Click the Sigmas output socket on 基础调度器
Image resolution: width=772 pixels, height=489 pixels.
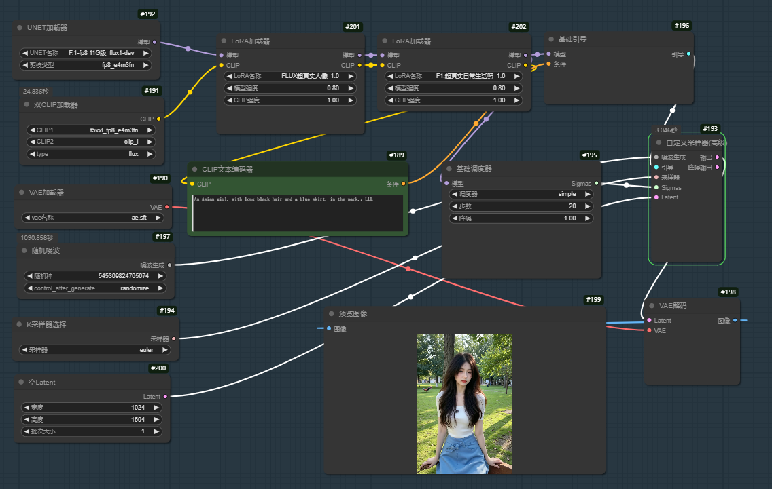point(597,183)
